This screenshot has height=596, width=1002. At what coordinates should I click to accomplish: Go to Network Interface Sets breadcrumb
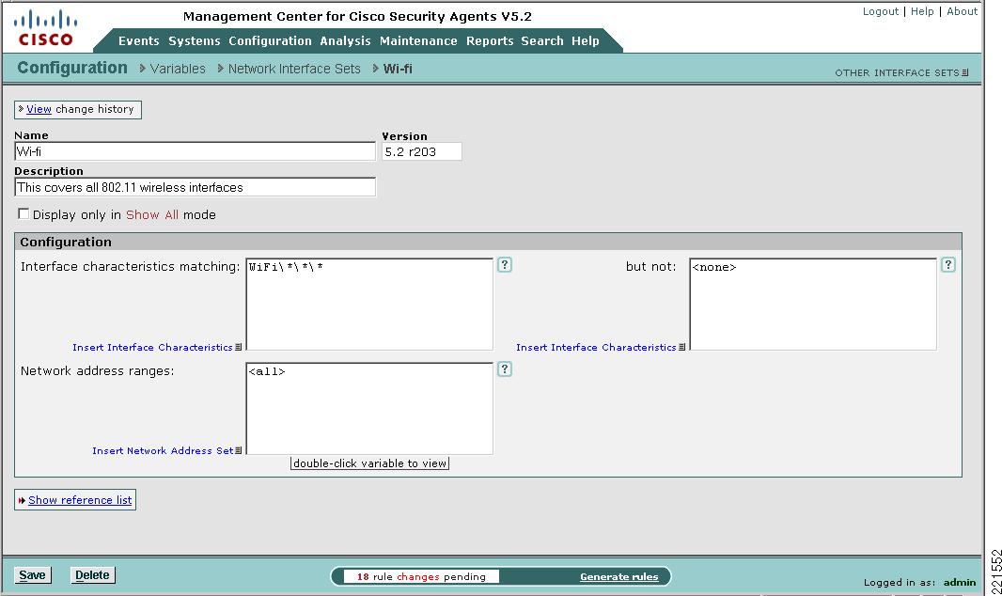[294, 69]
